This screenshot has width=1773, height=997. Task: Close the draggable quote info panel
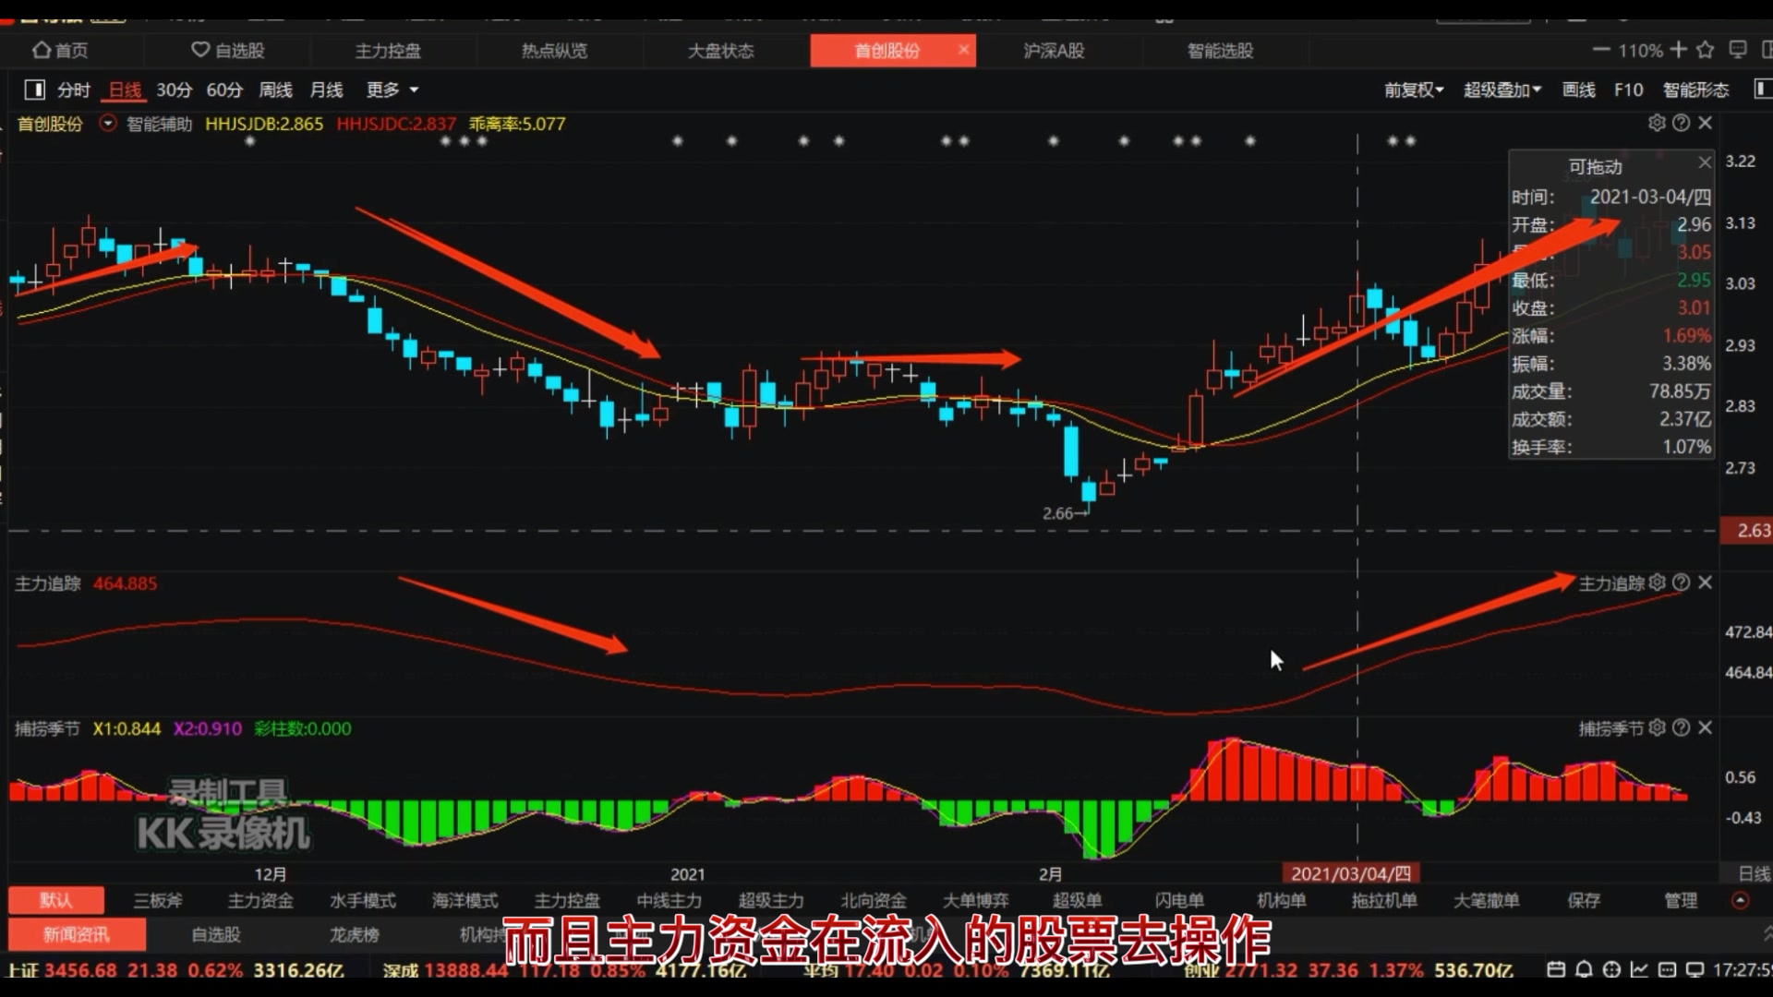[1705, 162]
